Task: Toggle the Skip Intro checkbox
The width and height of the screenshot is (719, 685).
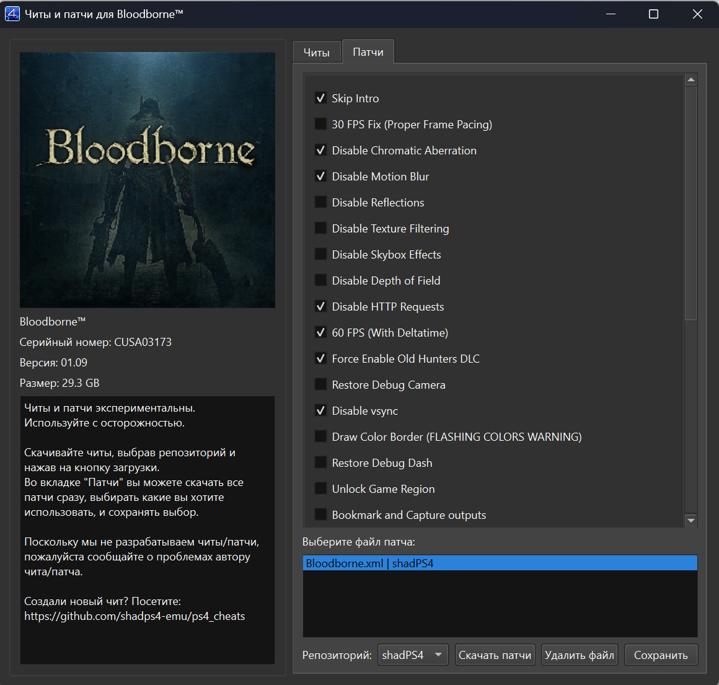Action: point(320,98)
